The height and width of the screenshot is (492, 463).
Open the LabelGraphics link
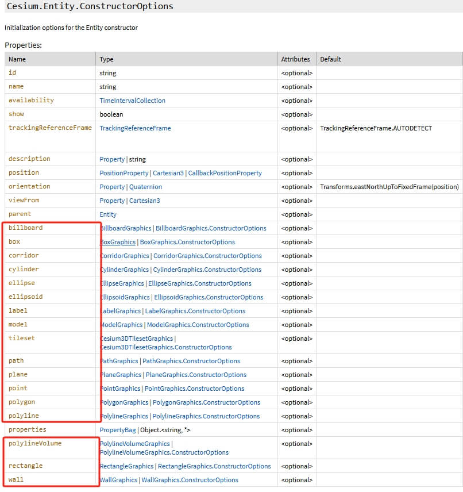click(x=120, y=312)
